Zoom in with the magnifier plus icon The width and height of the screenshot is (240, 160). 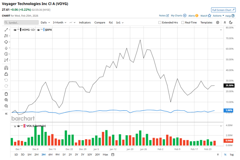[x=6, y=100]
